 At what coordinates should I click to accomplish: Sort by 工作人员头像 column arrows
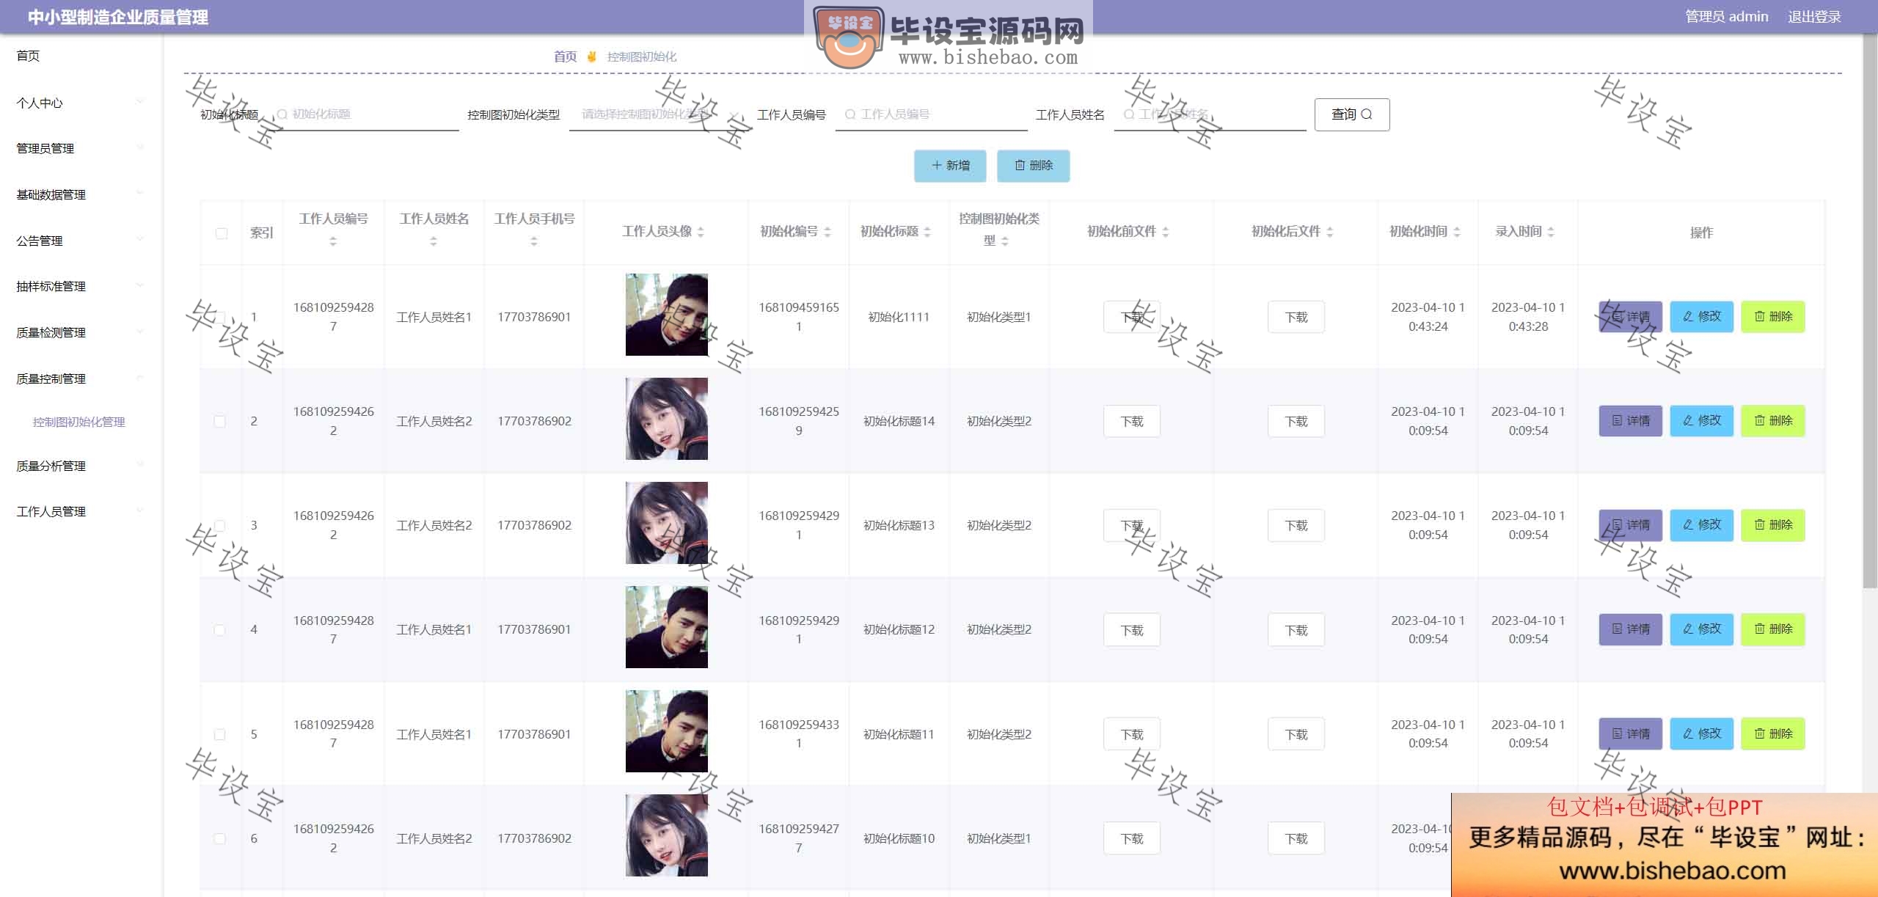701,232
